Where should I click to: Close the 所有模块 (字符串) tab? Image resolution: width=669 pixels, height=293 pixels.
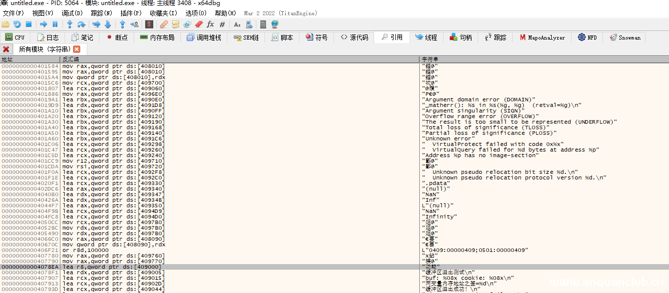pyautogui.click(x=77, y=49)
